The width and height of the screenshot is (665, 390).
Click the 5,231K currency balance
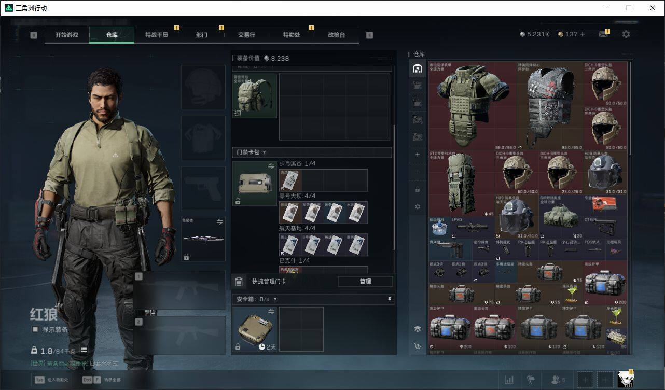[534, 34]
